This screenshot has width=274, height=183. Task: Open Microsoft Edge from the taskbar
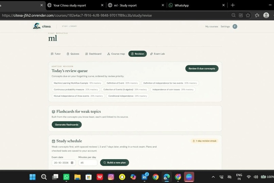click(x=167, y=177)
